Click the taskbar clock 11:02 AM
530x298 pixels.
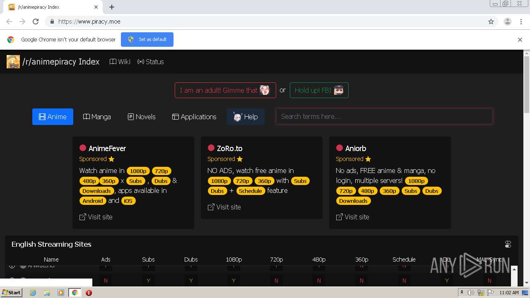[x=509, y=293]
